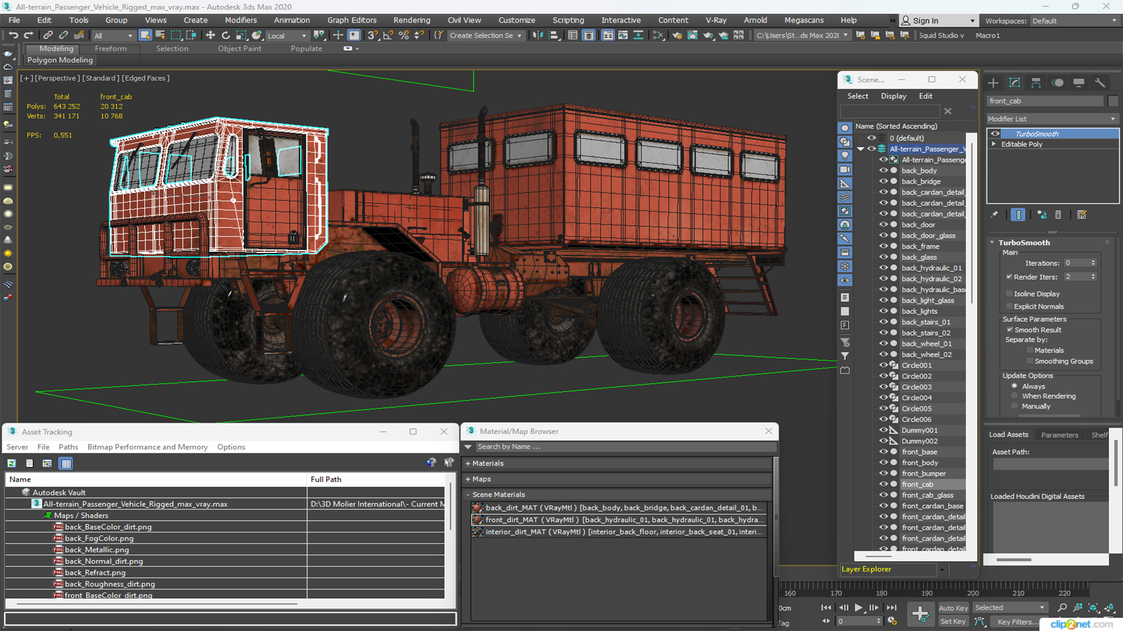Screen dimensions: 1123x631
Task: Open the Display menu in Scene Explorer
Action: pyautogui.click(x=893, y=96)
